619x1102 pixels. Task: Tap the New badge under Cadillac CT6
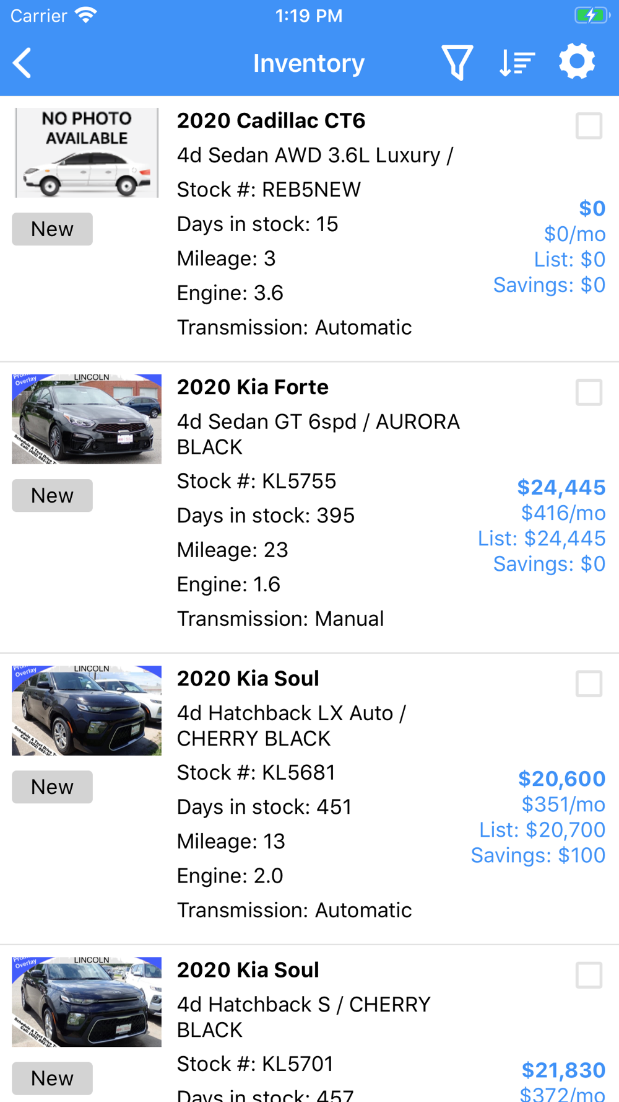[53, 229]
